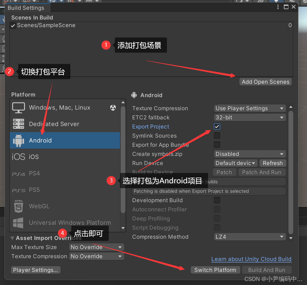
Task: Click the Android settings scrollbar thumb
Action: [291, 172]
